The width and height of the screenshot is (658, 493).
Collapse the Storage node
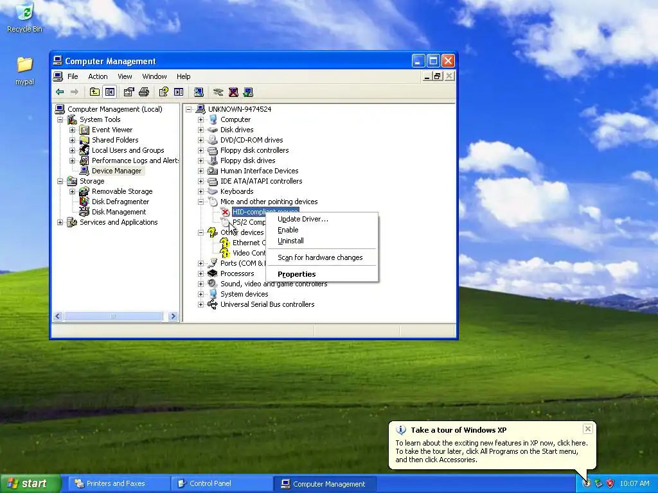pos(60,181)
